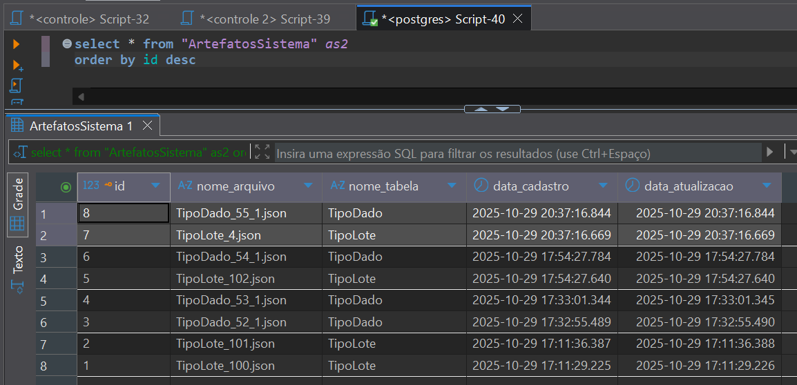This screenshot has height=385, width=797.
Task: Switch to Grade grid view
Action: click(x=18, y=204)
